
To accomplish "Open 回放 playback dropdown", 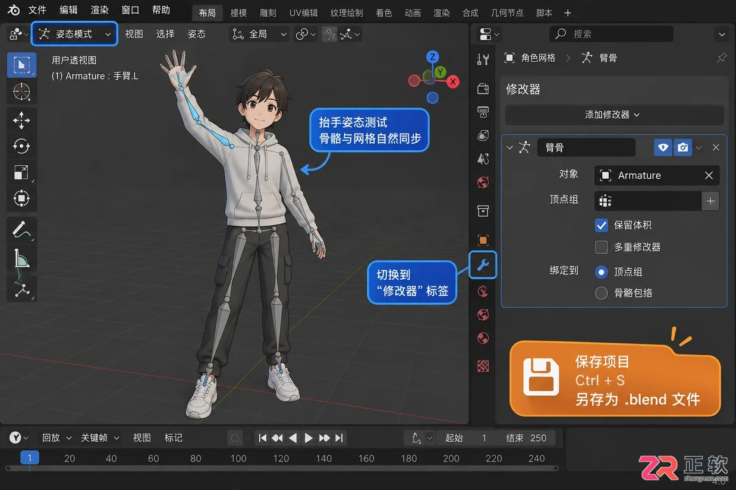I will [56, 438].
